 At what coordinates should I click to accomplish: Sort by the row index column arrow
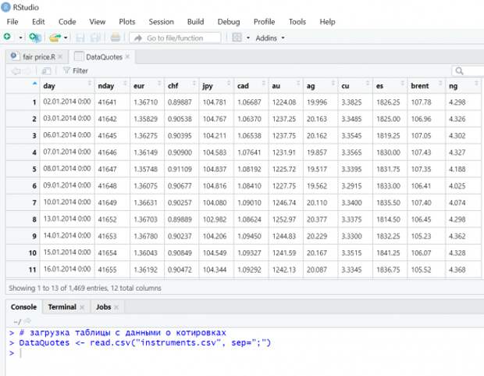tap(35, 84)
